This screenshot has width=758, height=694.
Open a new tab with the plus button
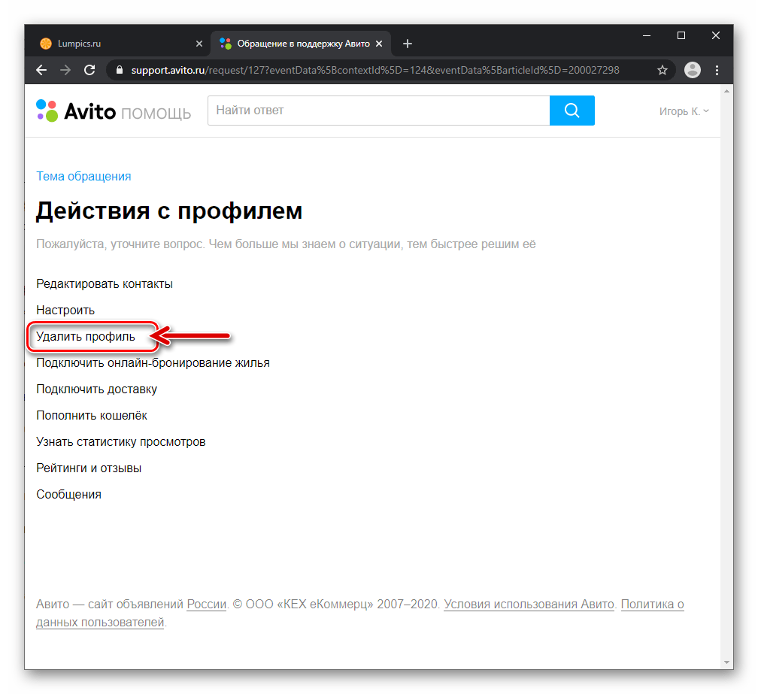(x=408, y=44)
